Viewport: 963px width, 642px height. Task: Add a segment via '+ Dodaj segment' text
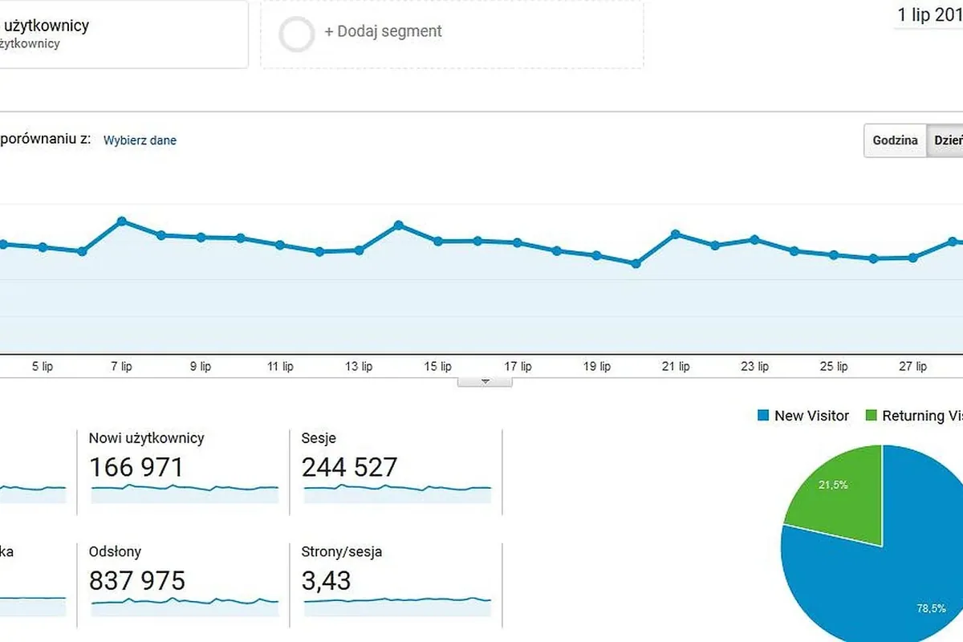pos(383,31)
